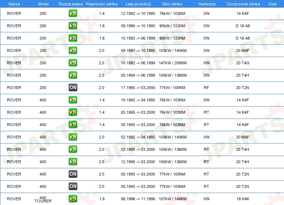The image size is (284, 205).
Task: Click the Moc silnika column header
Action: 173,4
